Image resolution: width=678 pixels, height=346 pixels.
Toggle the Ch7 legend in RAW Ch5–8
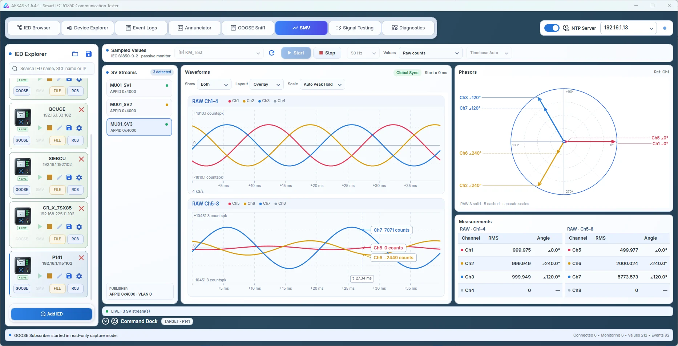pos(265,204)
